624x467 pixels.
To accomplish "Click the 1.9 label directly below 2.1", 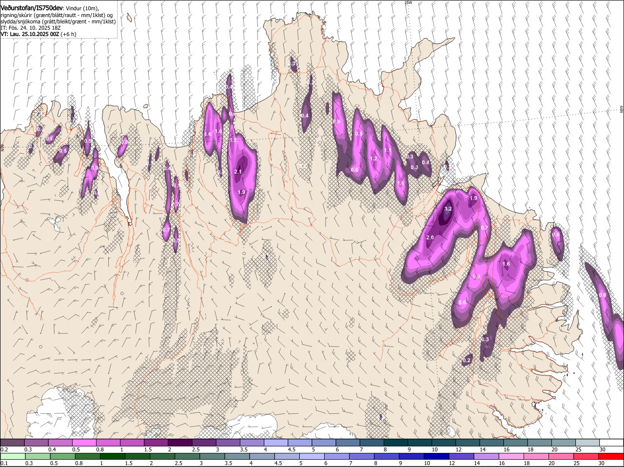I will [241, 193].
